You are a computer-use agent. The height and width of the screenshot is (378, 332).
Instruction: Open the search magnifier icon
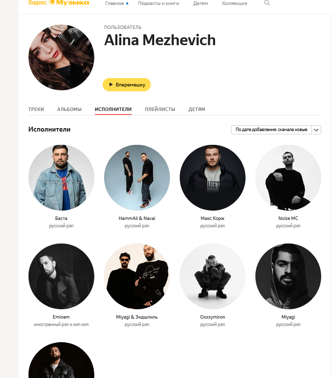[x=267, y=3]
